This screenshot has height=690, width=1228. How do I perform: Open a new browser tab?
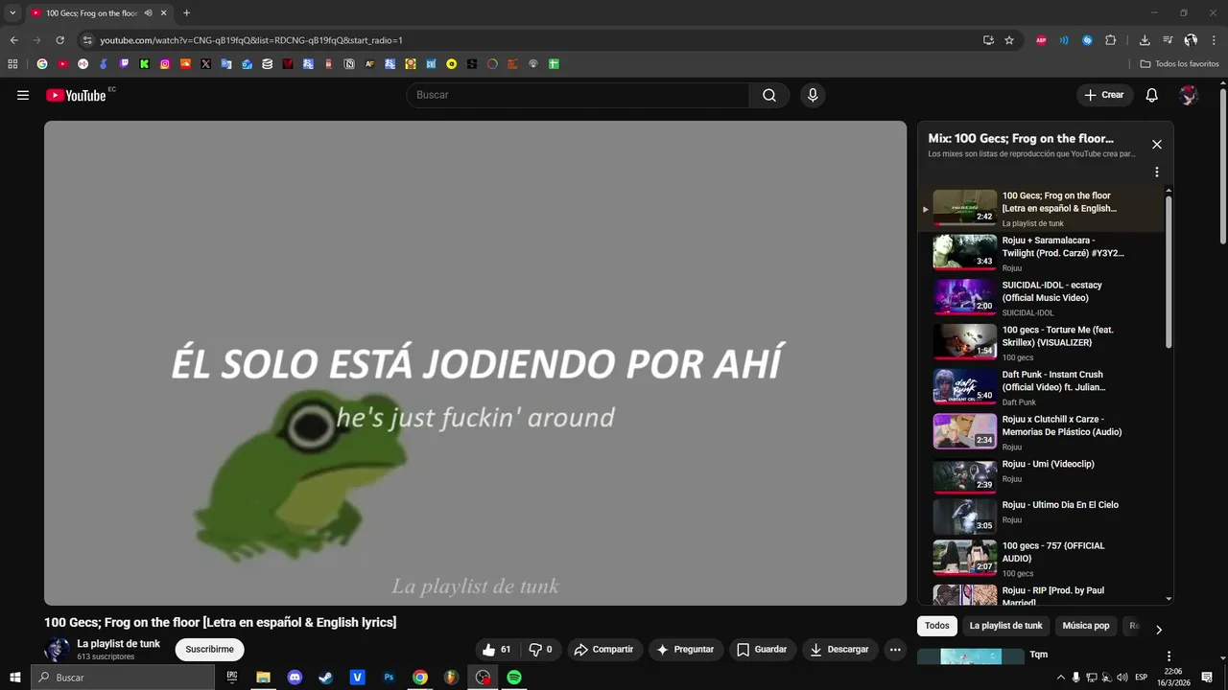186,13
